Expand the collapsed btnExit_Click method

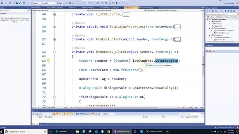[55, 39]
